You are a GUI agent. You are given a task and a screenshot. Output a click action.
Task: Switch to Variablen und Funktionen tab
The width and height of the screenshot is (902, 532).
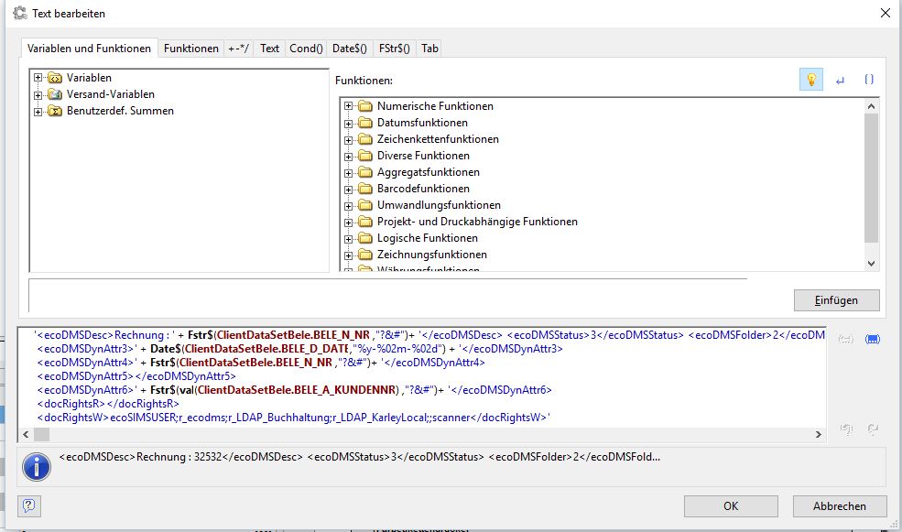coord(89,49)
